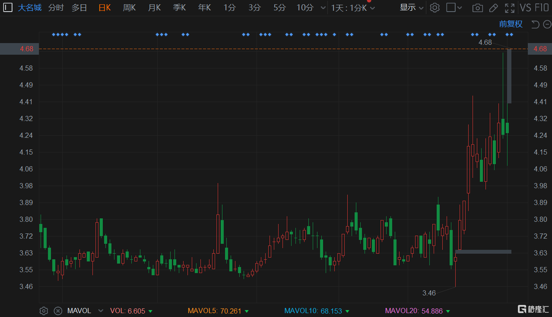Expand the MAVOL indicator dropdown
552x317 pixels.
[x=101, y=311]
